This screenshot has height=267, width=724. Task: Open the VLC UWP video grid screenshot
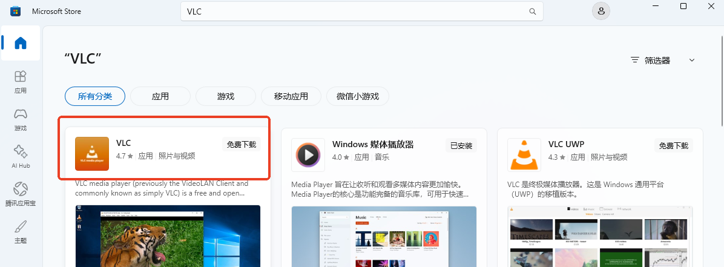tap(600, 237)
